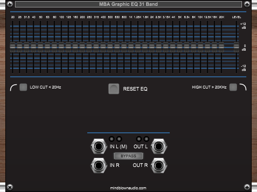
Task: Click the 250 Hz band slider handle
Action: pos(89,47)
